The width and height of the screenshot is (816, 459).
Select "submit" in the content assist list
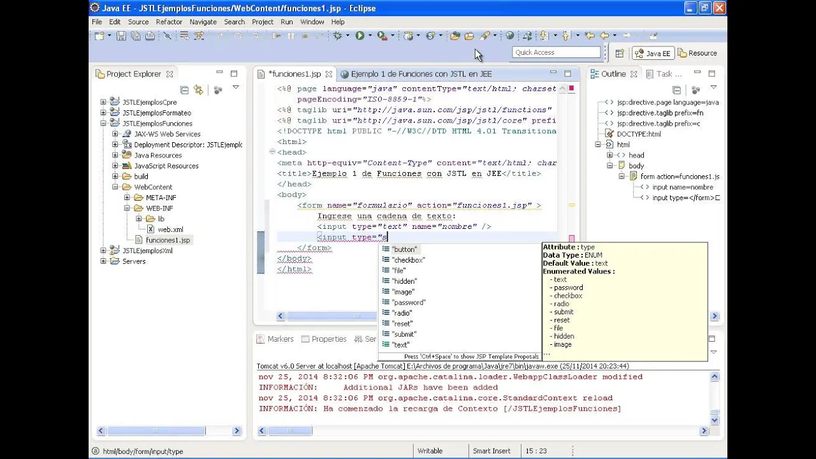tap(404, 334)
